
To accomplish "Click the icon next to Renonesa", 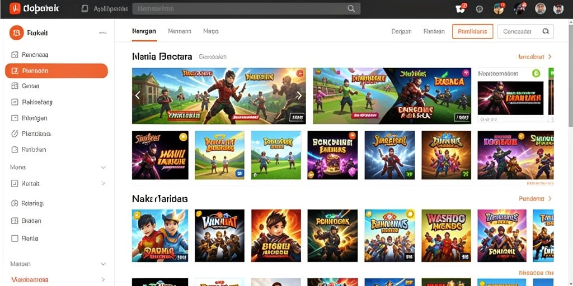I will pos(15,55).
